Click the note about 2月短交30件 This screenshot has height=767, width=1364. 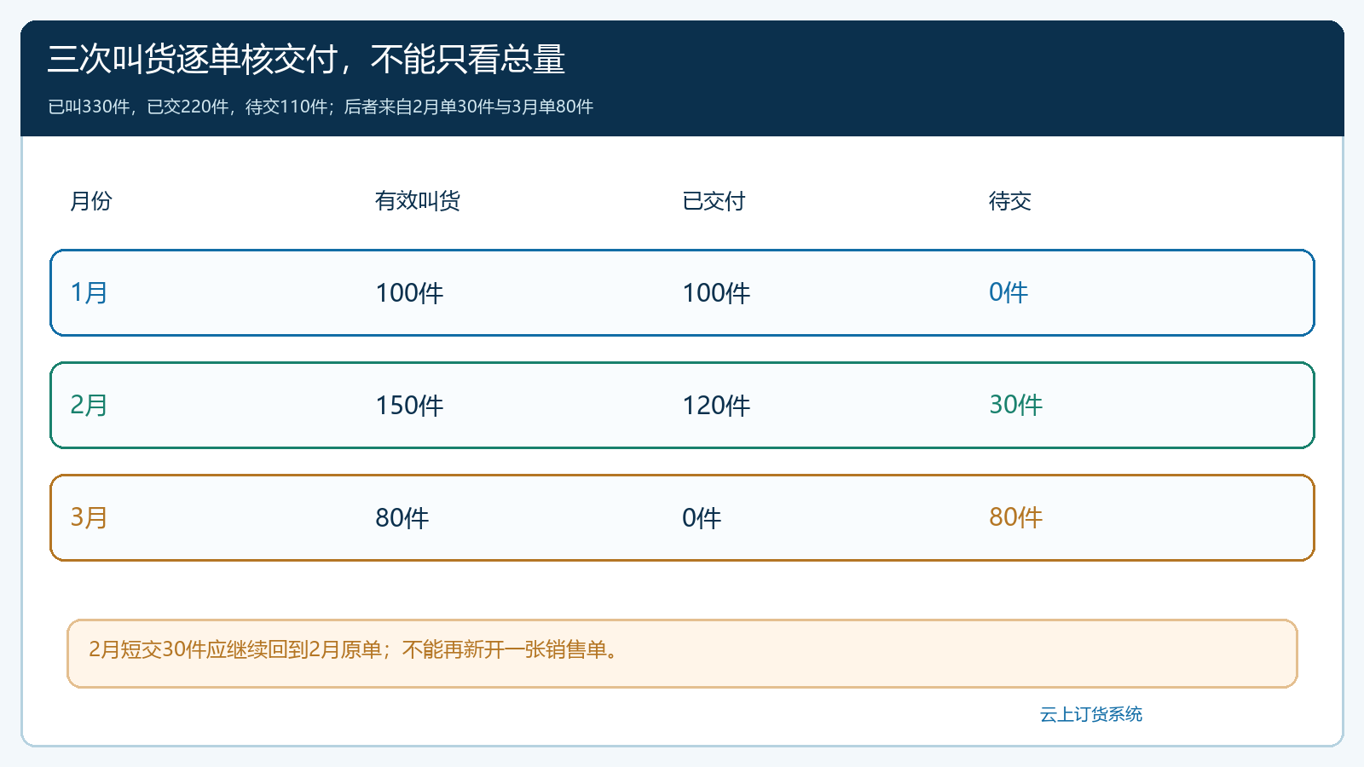pyautogui.click(x=682, y=654)
